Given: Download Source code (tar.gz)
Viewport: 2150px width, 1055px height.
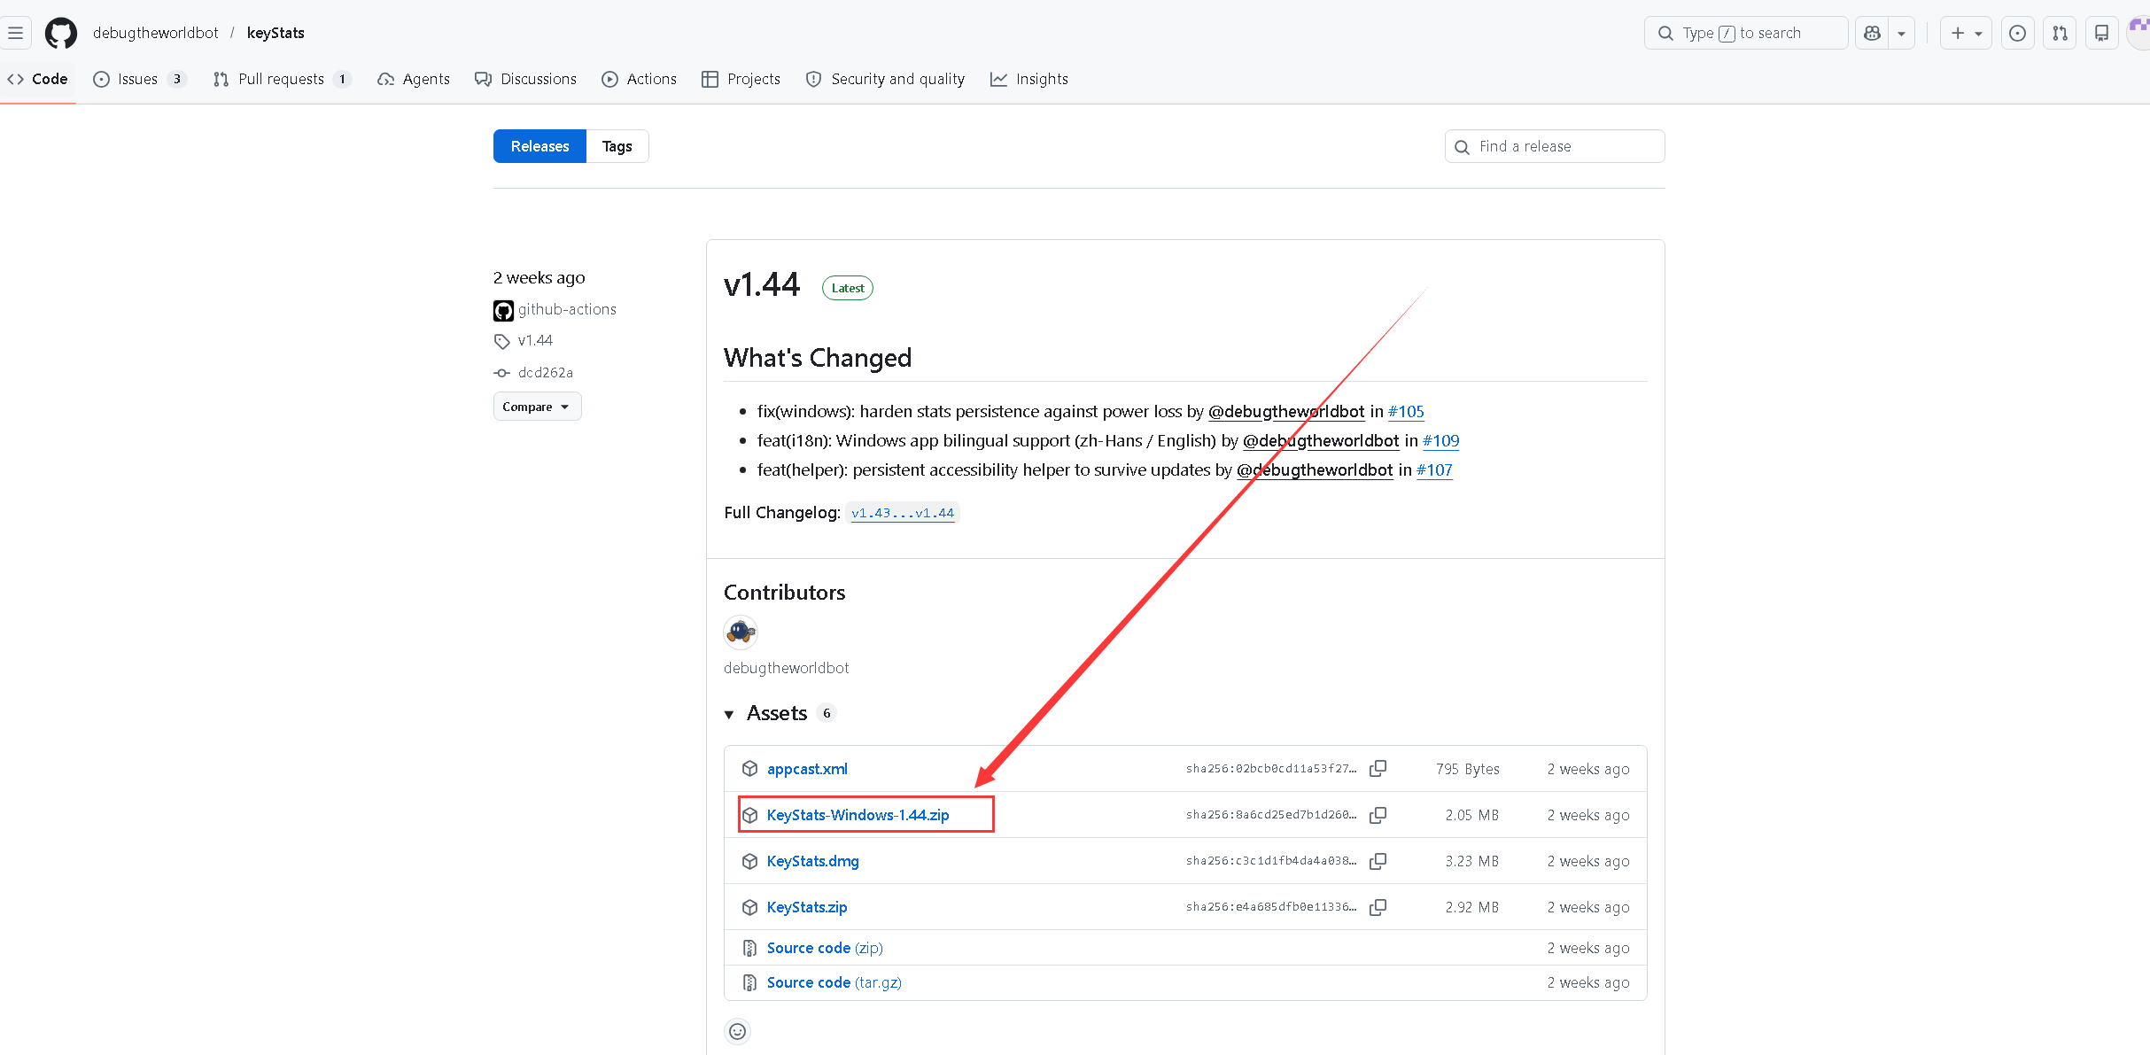Looking at the screenshot, I should (834, 982).
